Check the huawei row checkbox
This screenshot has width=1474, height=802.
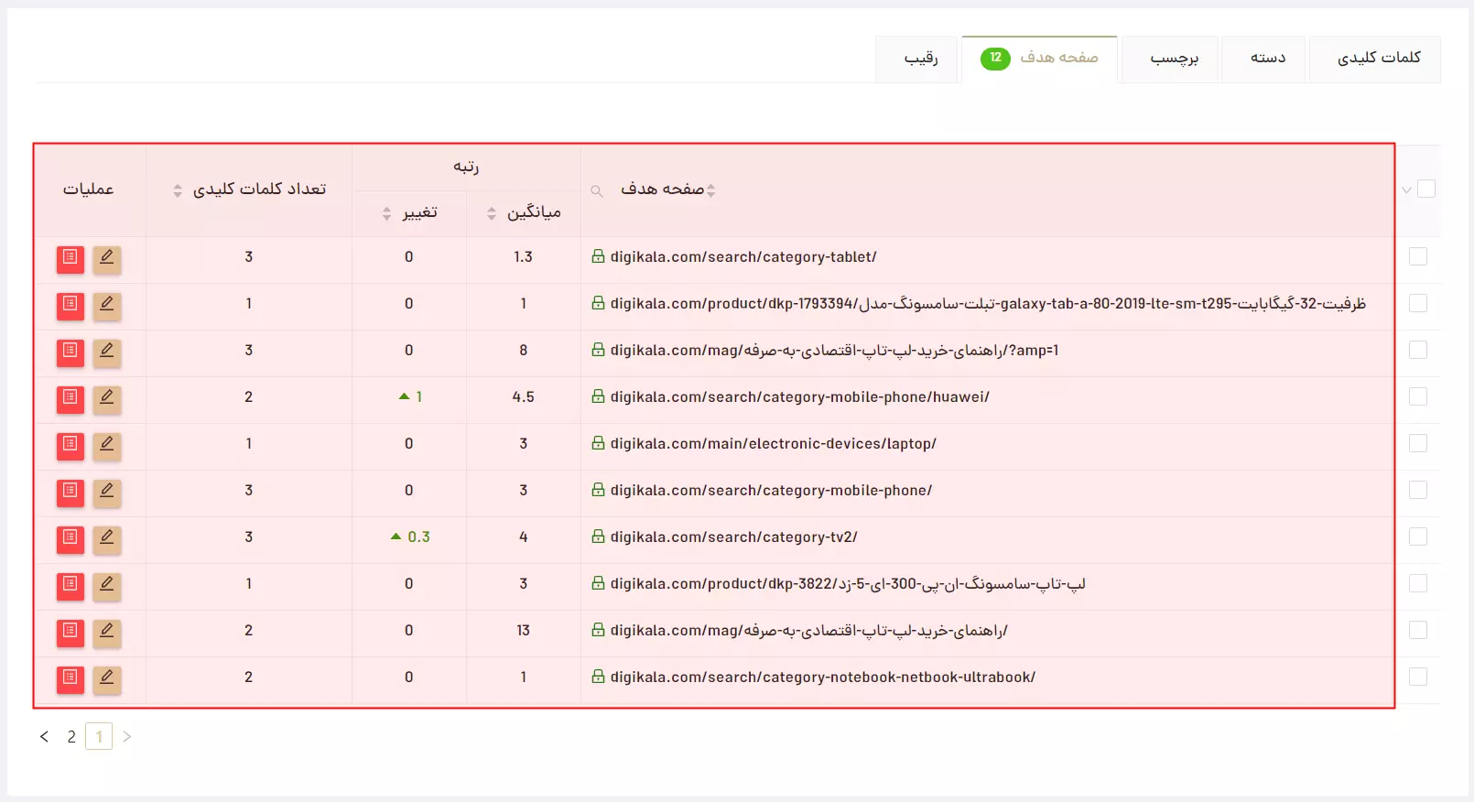(x=1418, y=396)
